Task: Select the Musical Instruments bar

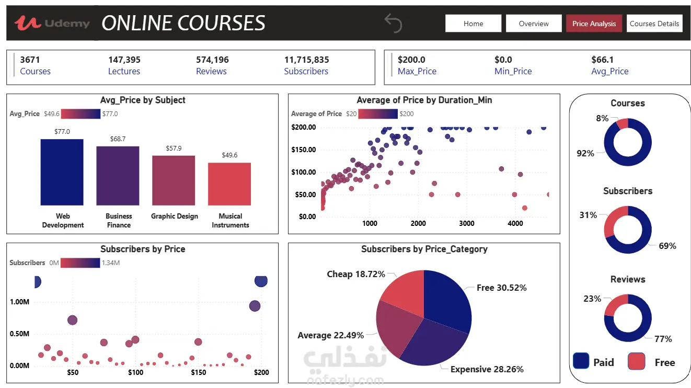Action: [229, 184]
